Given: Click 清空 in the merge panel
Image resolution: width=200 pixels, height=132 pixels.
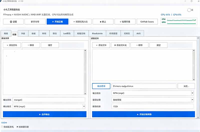Looking at the screenshot, I should point(50,45).
